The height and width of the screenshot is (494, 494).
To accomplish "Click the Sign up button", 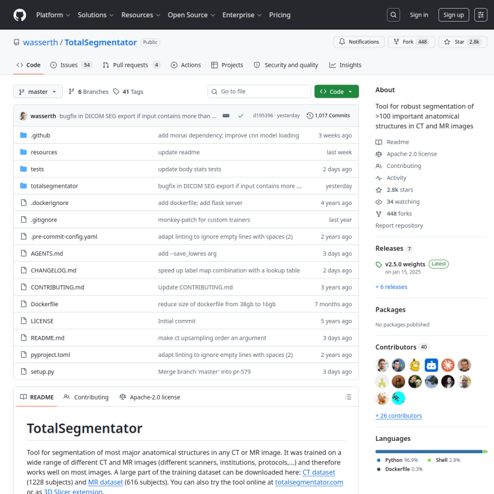I will click(453, 15).
